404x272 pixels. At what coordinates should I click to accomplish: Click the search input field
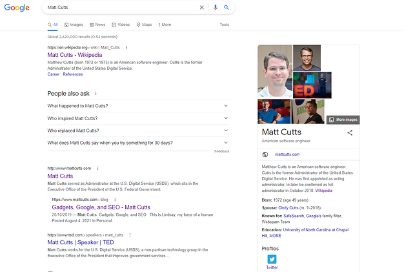(121, 8)
